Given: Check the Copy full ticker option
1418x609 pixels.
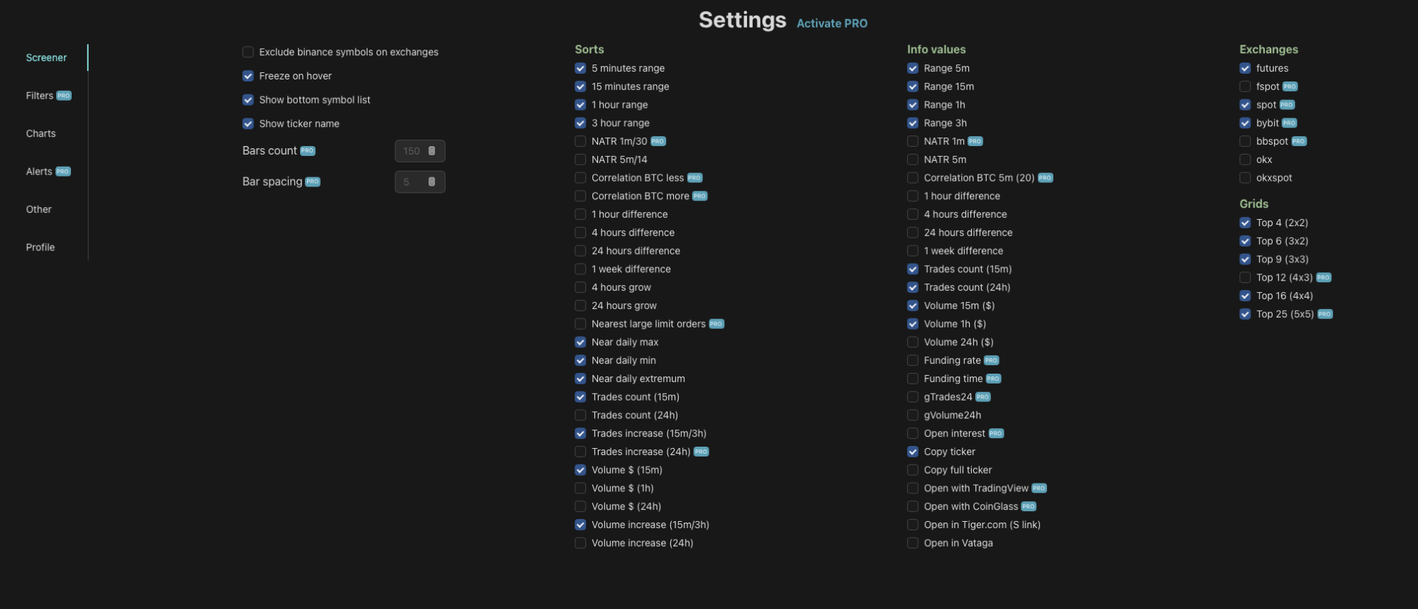Looking at the screenshot, I should coord(913,470).
